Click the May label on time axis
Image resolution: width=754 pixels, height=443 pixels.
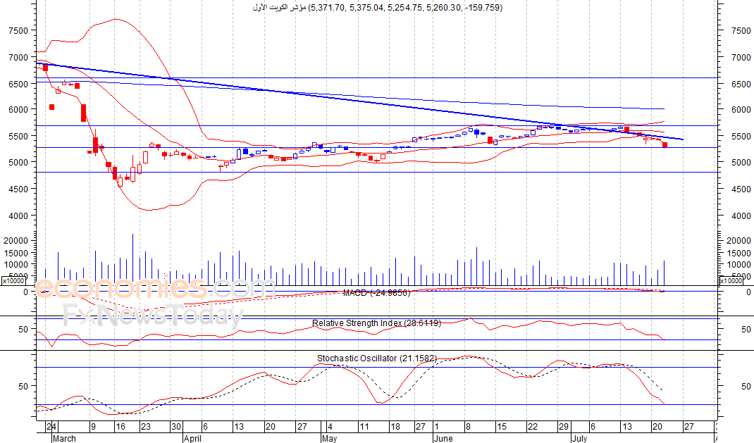329,438
